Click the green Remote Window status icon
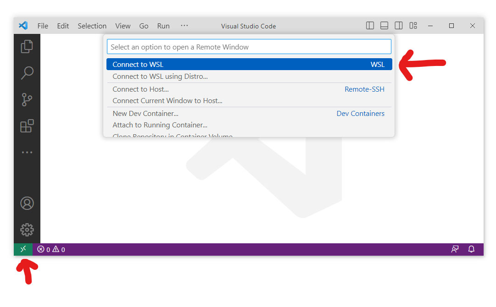The image size is (496, 307). click(x=23, y=250)
